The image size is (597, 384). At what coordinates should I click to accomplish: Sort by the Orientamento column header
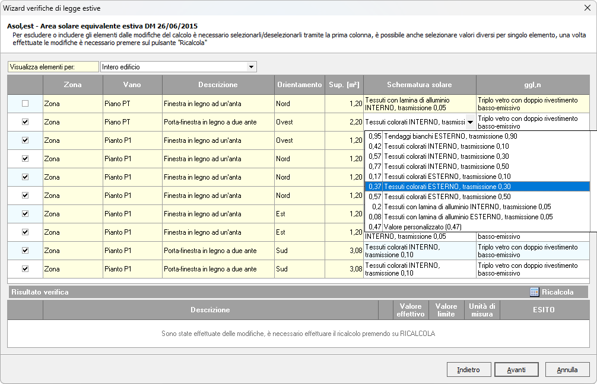(x=300, y=85)
